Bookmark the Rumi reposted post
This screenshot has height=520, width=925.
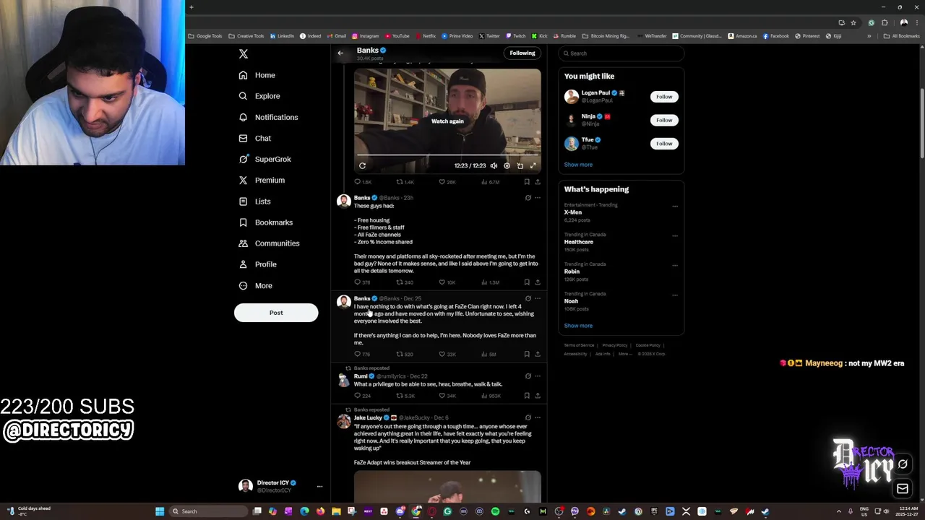coord(527,396)
